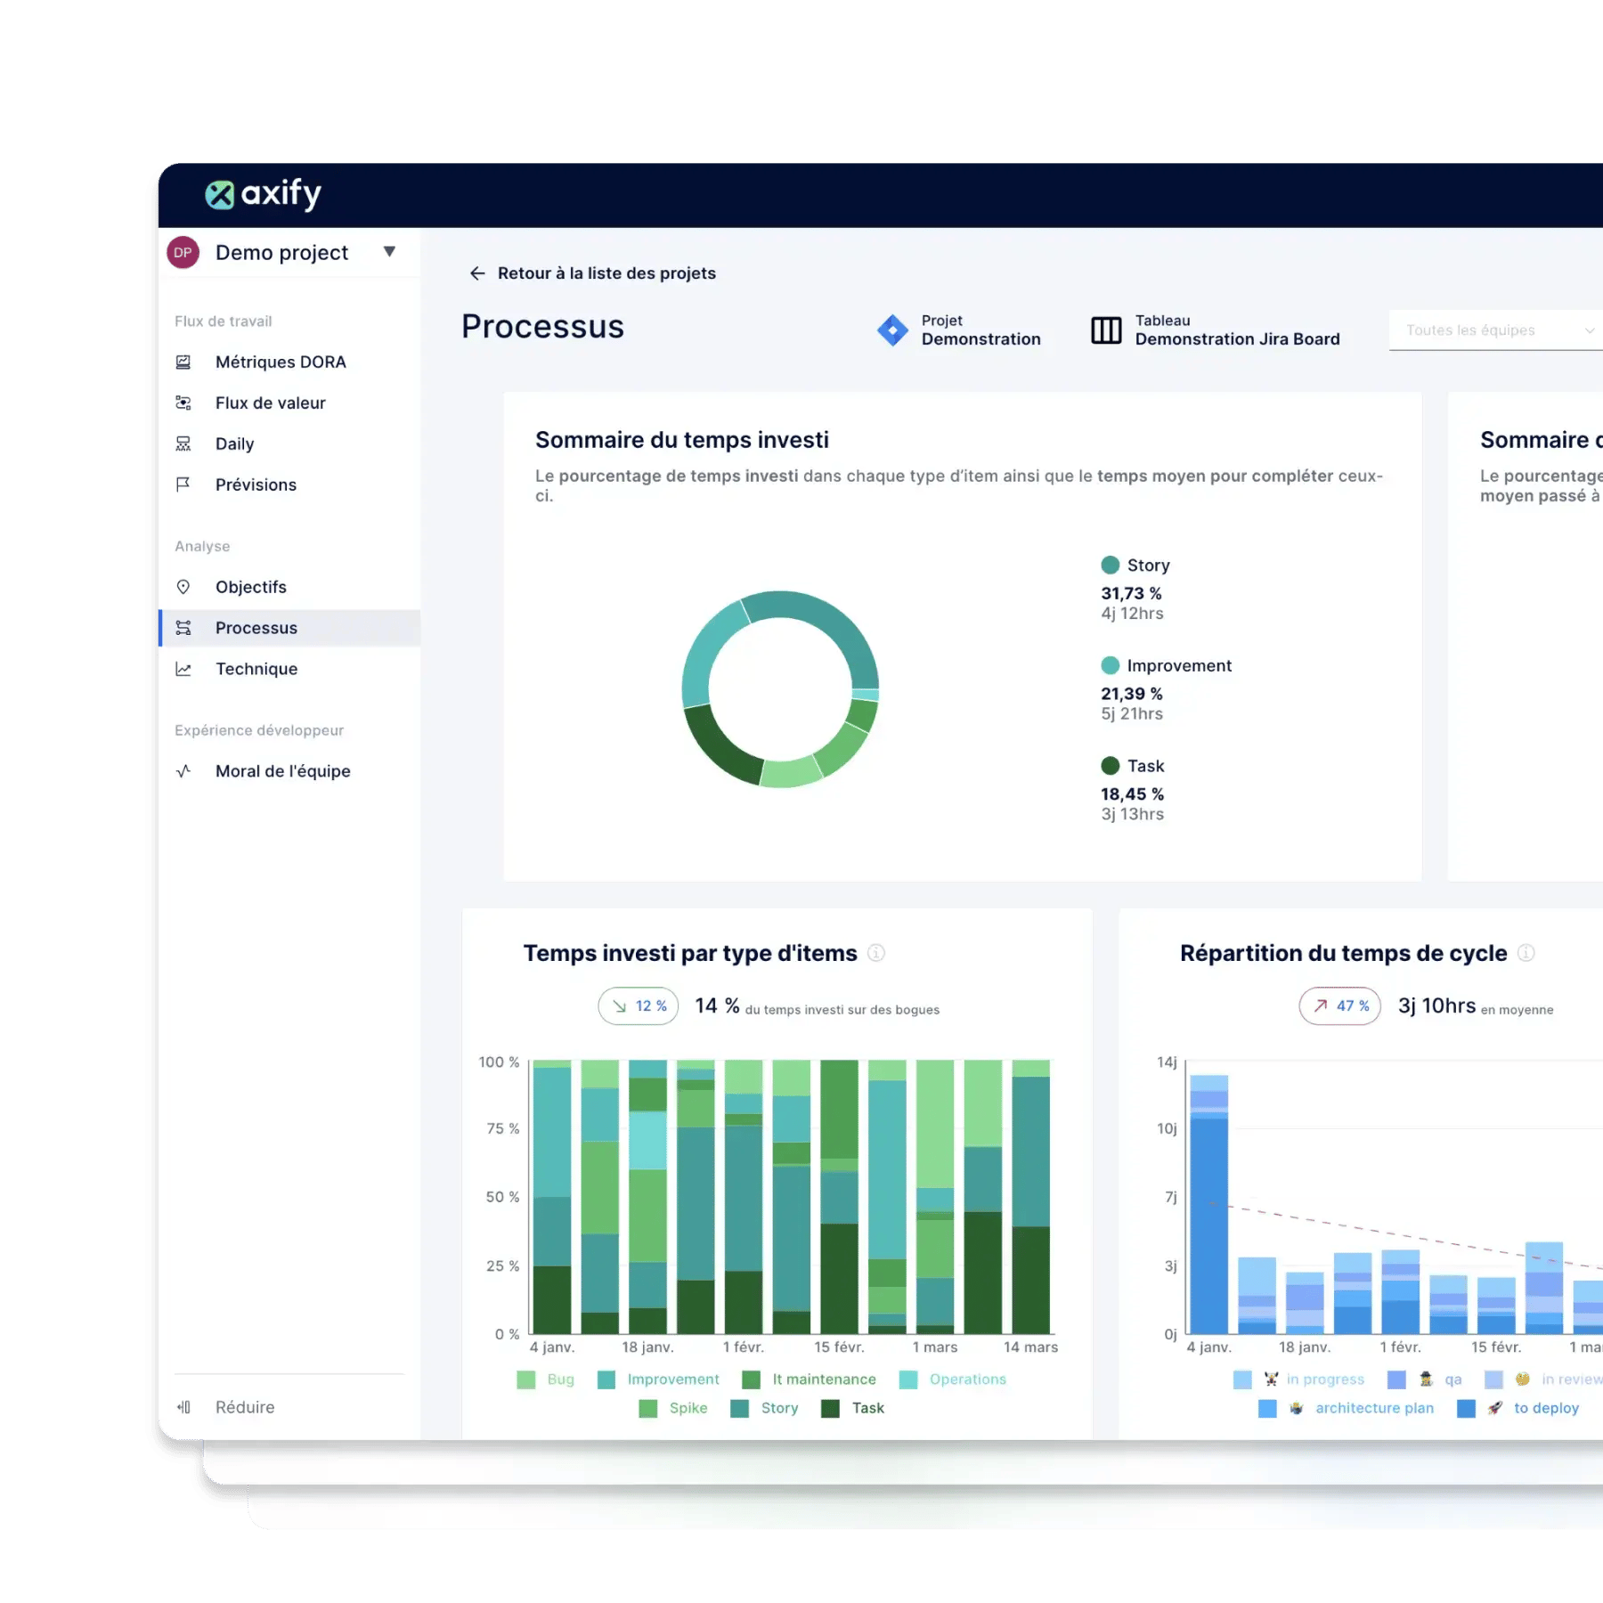Open Objectifs from the Analyse section

[x=250, y=587]
